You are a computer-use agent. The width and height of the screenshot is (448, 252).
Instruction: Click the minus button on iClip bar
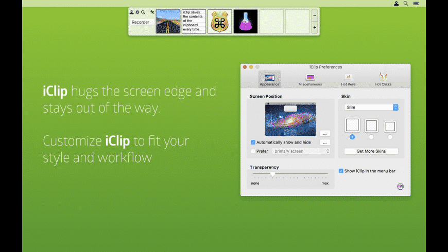click(315, 15)
